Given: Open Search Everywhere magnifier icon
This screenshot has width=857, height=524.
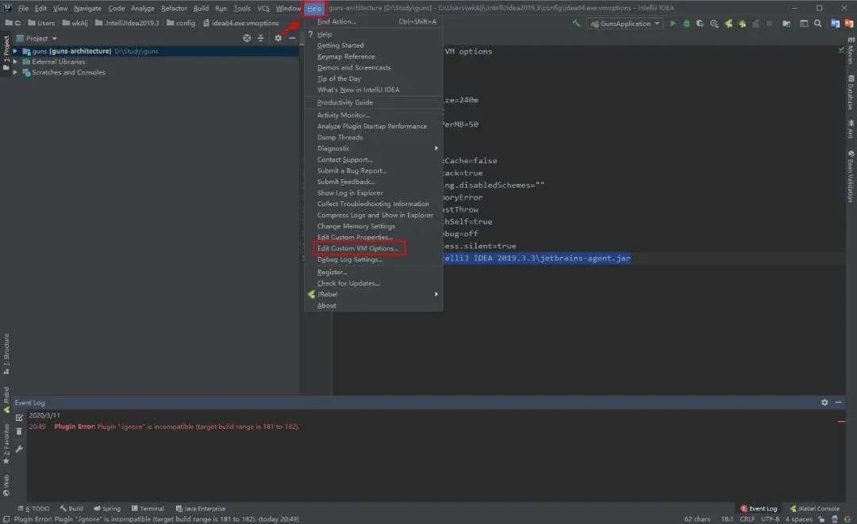Looking at the screenshot, I should pos(817,24).
